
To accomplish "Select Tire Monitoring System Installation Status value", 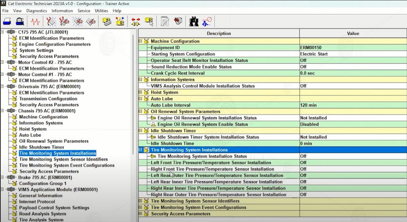I will click(x=352, y=156).
